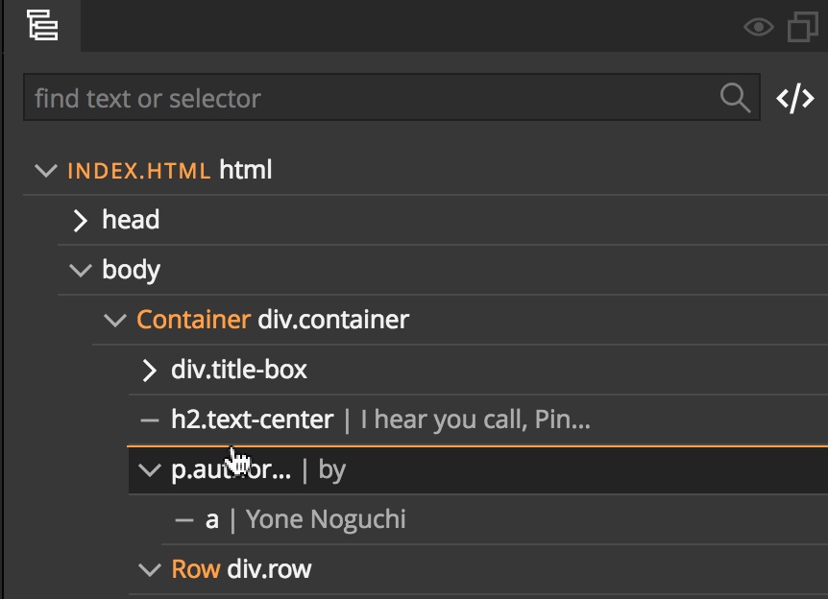Select the body element label
Image resolution: width=828 pixels, height=599 pixels.
[131, 270]
